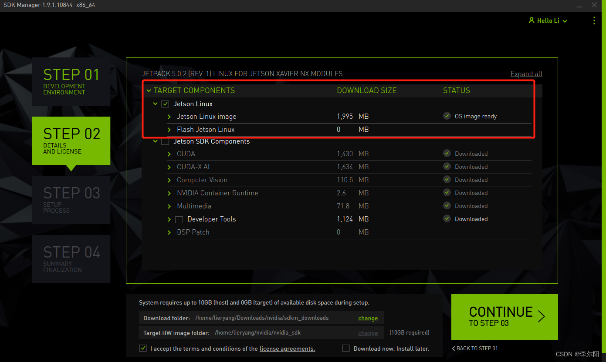Expand the Multimedia row chevron
The width and height of the screenshot is (606, 362).
169,206
